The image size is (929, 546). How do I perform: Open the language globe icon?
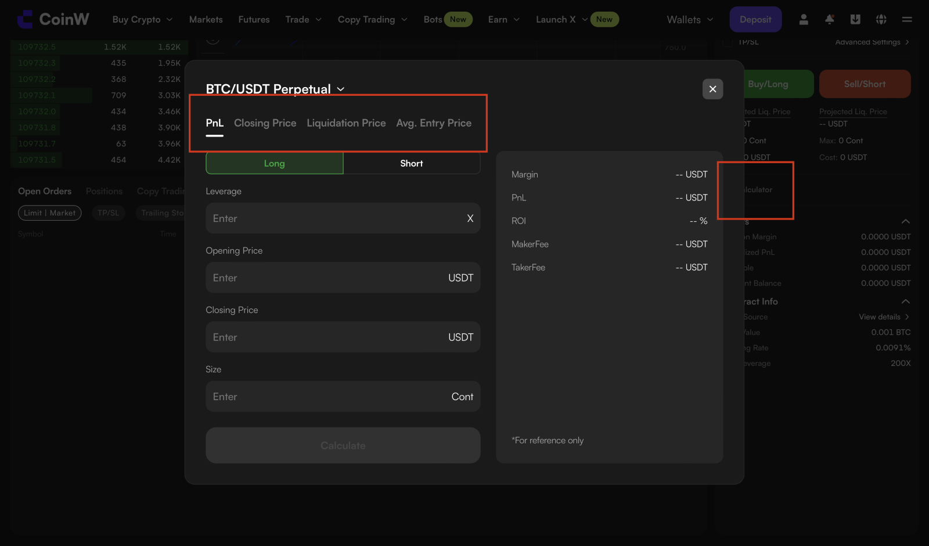pyautogui.click(x=881, y=20)
